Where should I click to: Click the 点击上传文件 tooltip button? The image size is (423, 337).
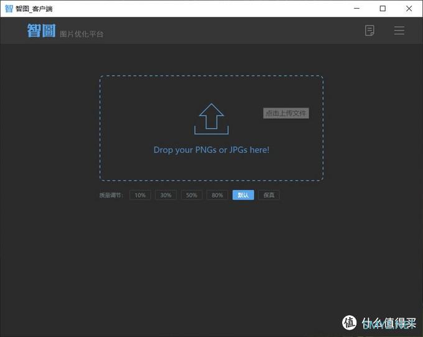click(286, 113)
